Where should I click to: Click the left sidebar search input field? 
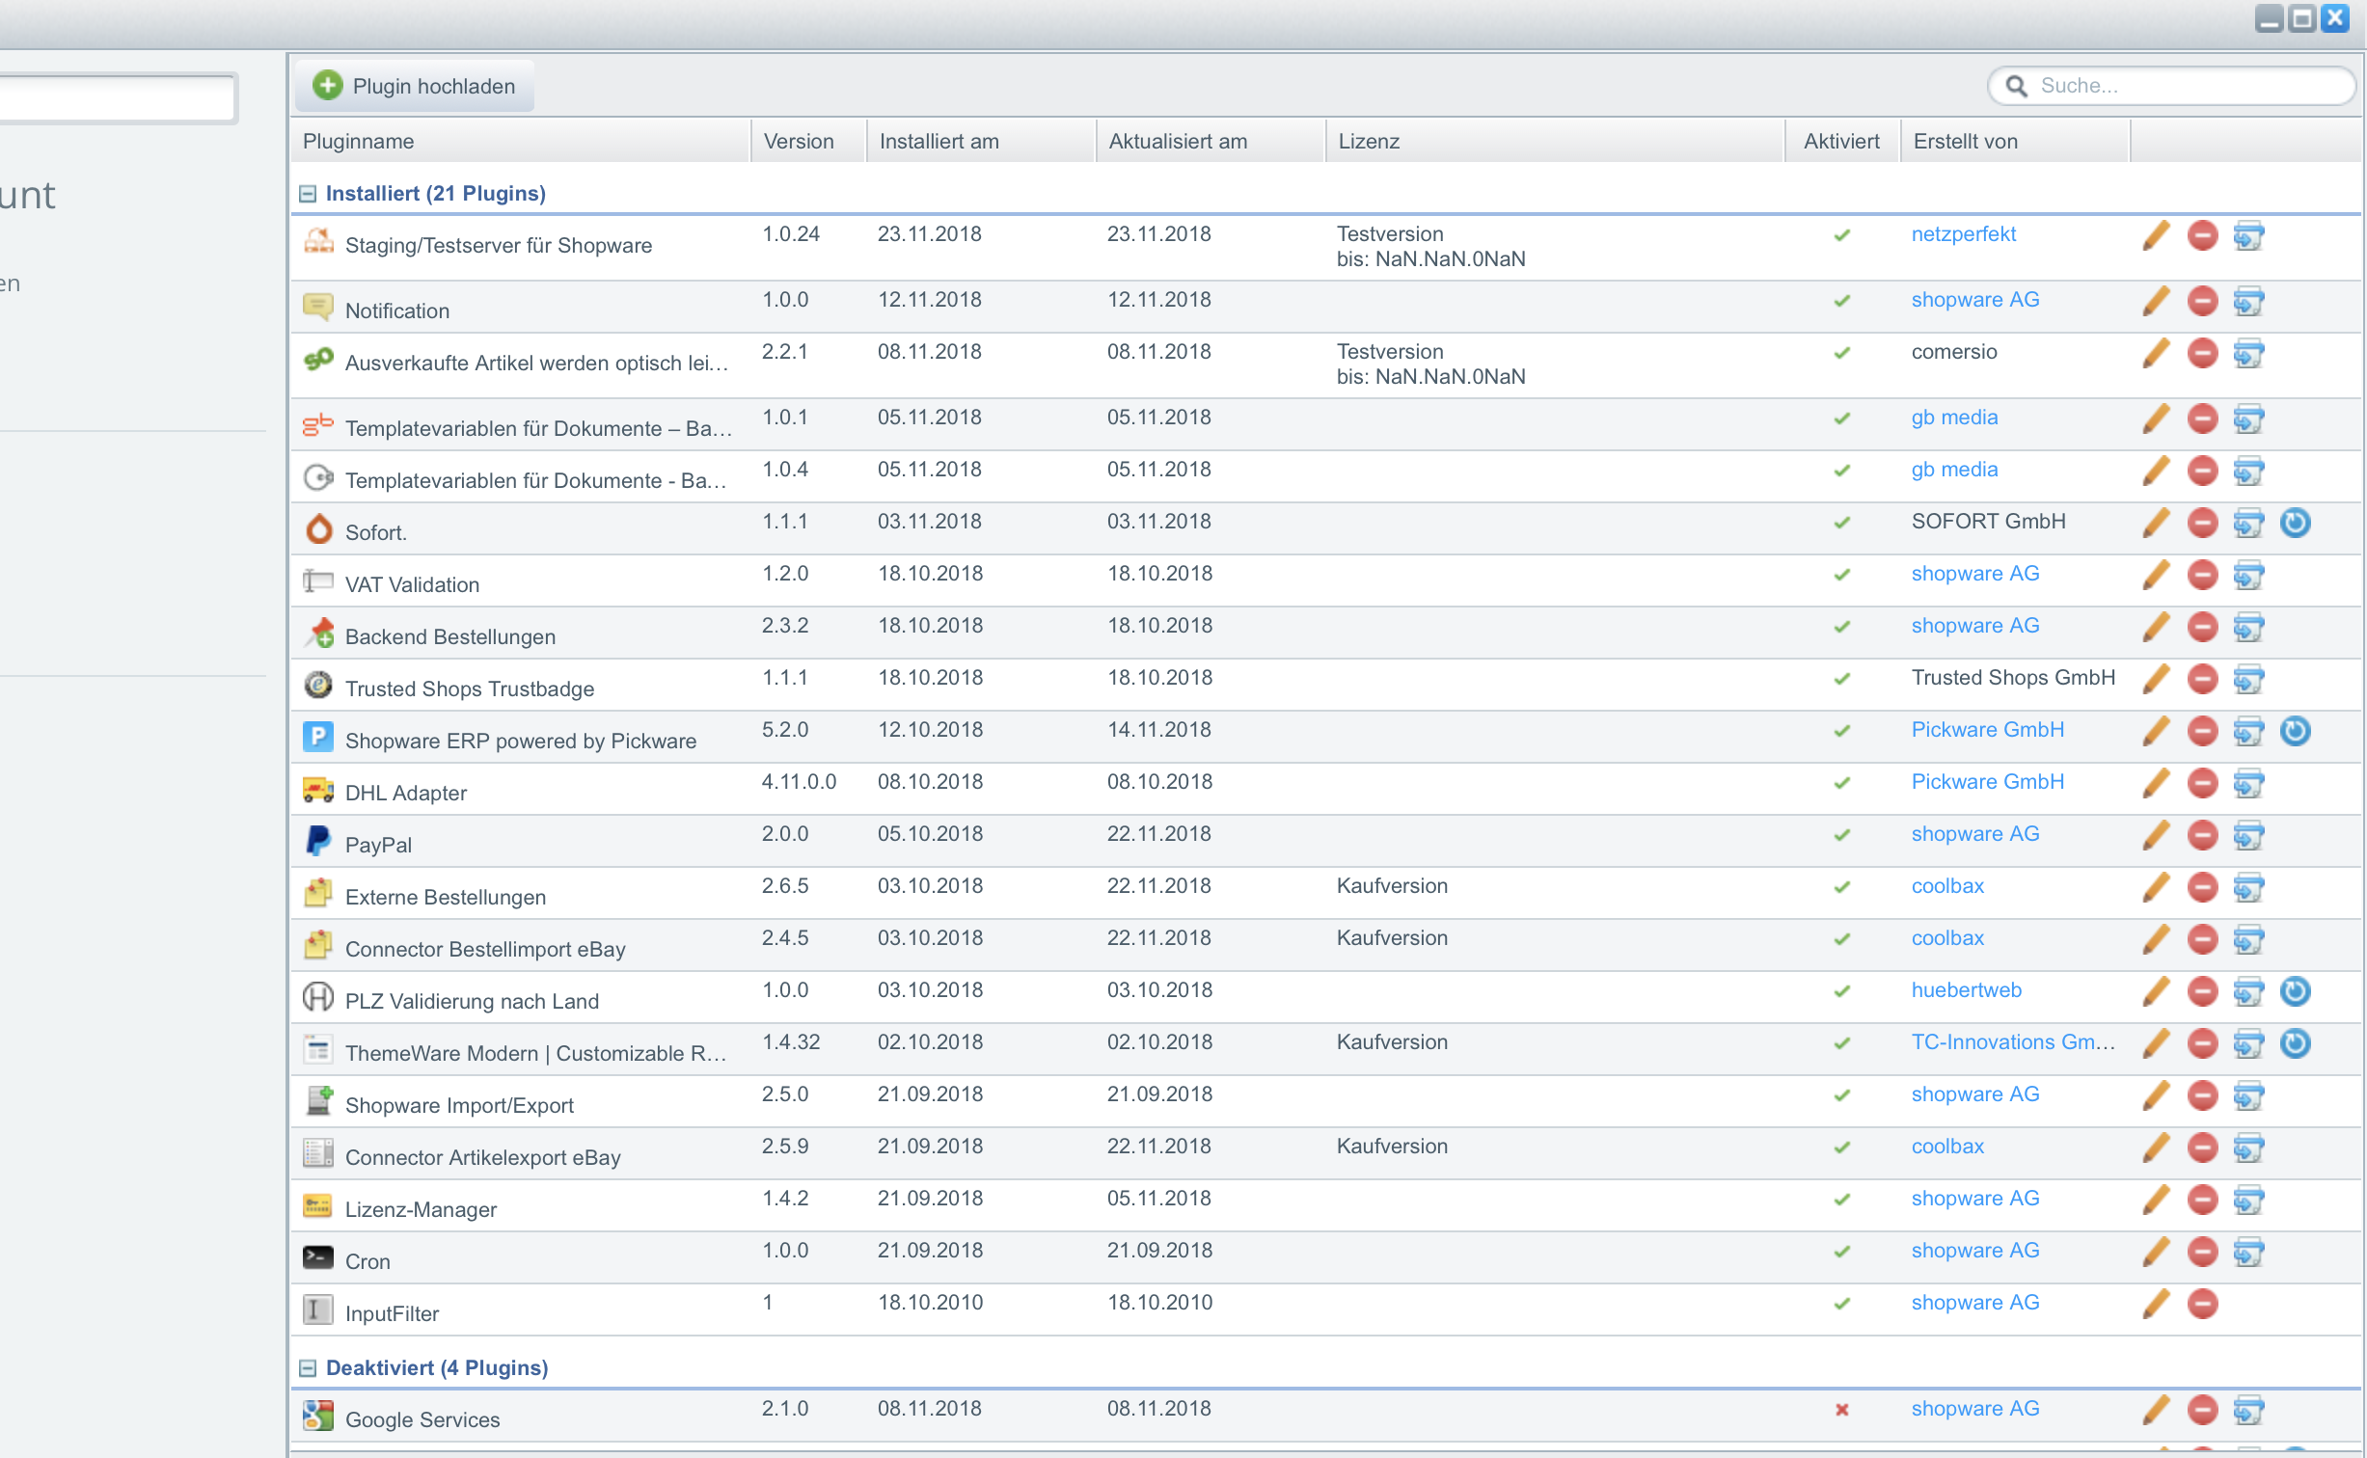116,98
